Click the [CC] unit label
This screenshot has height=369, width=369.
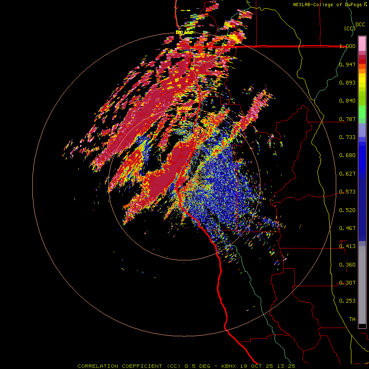(350, 28)
